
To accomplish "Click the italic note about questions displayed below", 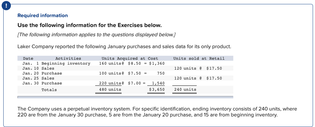I will point(97,35).
